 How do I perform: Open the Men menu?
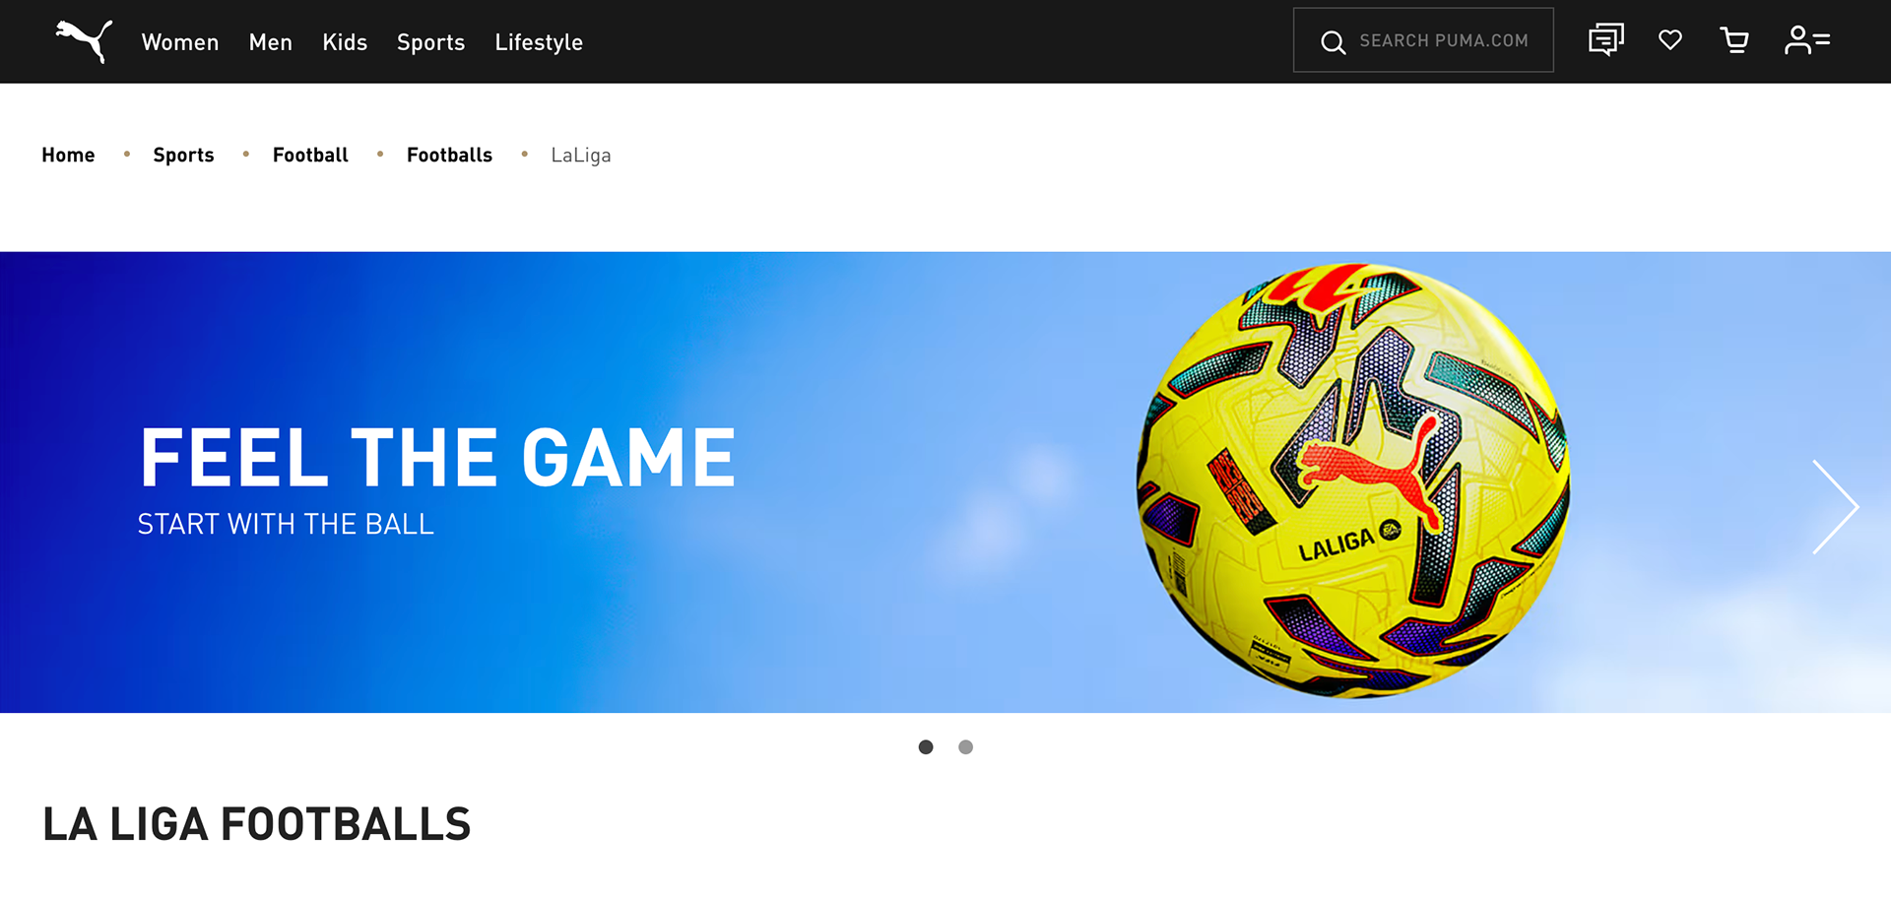click(x=271, y=42)
